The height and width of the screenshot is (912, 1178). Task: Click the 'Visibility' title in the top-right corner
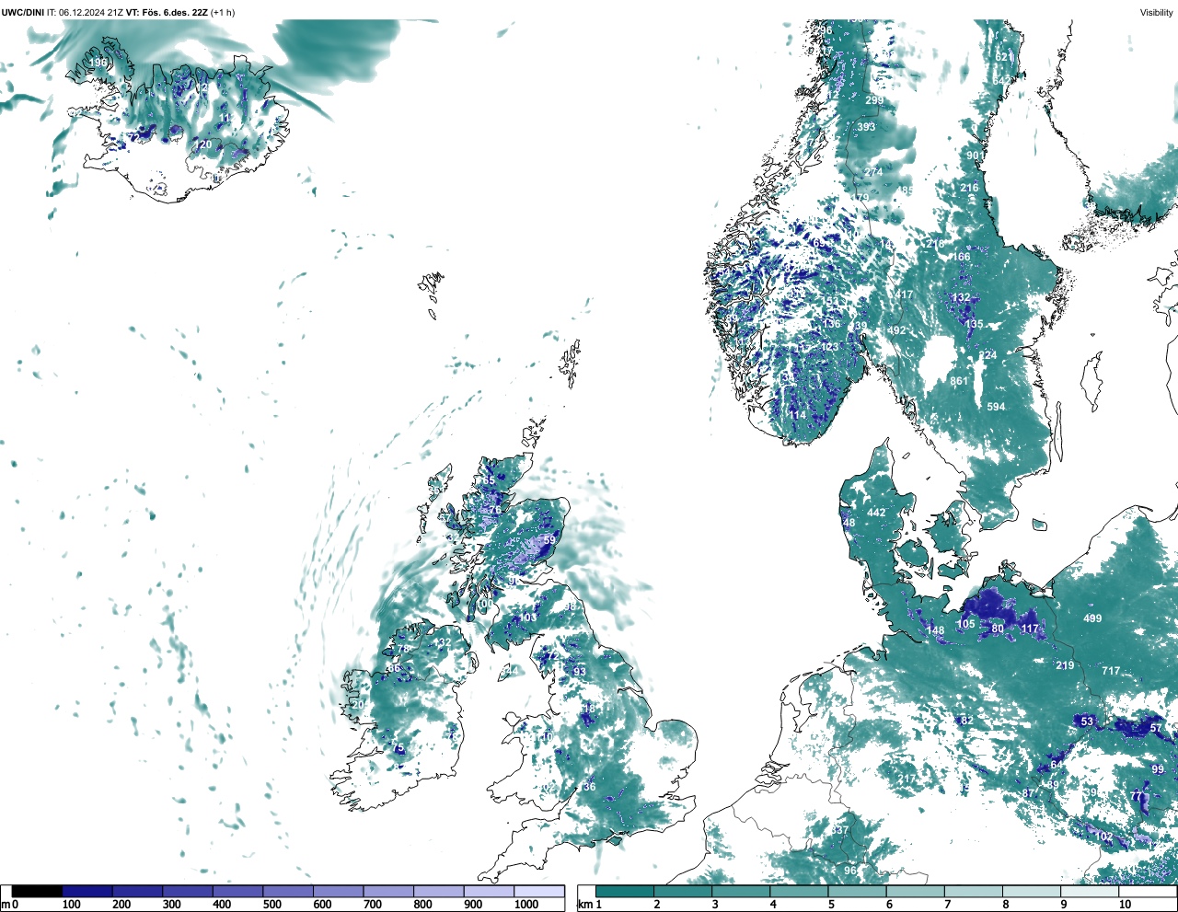(x=1157, y=12)
